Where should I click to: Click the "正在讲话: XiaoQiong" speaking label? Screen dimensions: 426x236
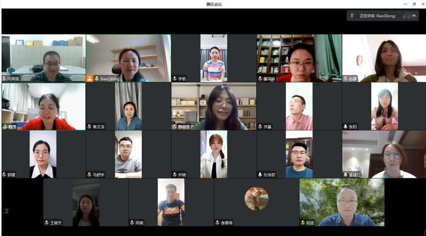pyautogui.click(x=378, y=16)
